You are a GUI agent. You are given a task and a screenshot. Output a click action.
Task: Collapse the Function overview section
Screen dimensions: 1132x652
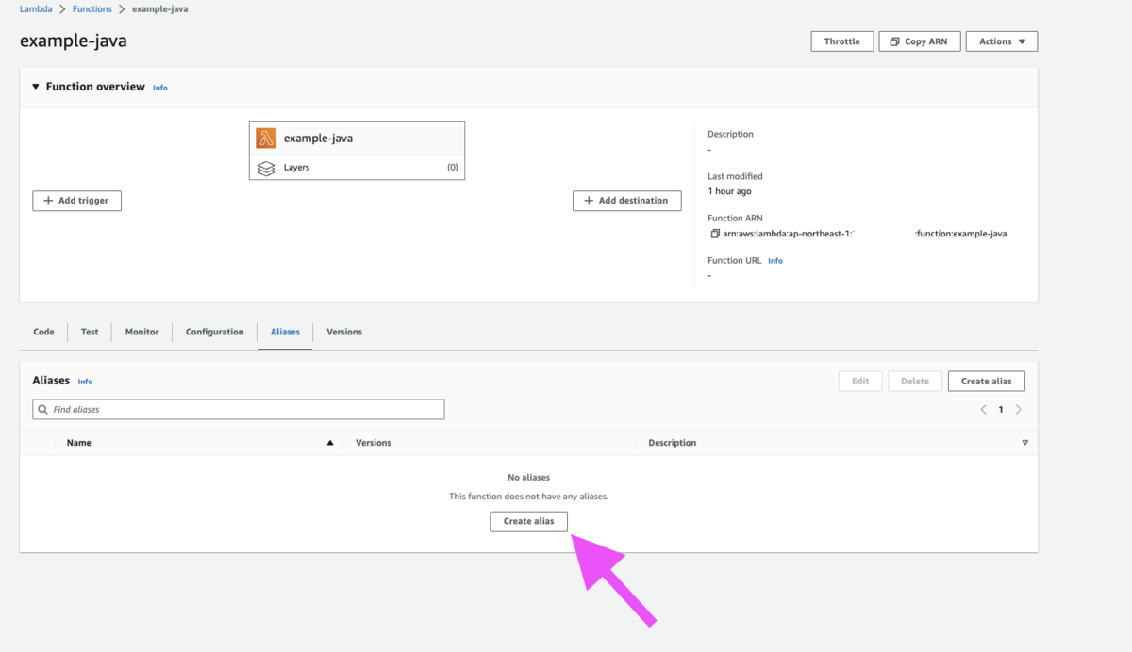35,86
